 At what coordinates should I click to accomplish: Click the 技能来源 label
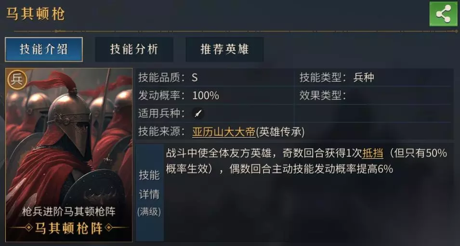click(162, 132)
